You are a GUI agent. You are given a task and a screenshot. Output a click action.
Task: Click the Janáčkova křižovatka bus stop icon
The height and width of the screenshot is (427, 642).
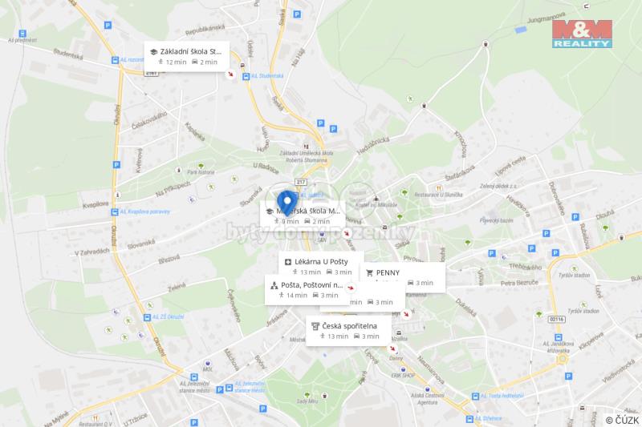click(x=558, y=337)
